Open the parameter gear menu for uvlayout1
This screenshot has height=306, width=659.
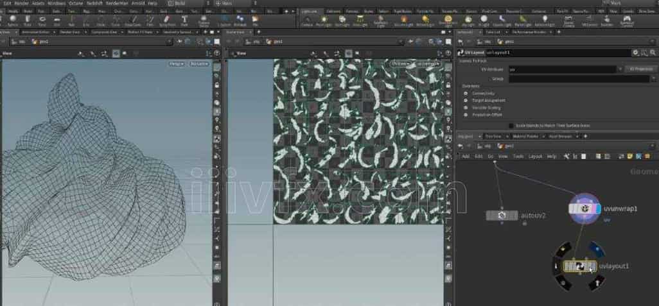635,51
